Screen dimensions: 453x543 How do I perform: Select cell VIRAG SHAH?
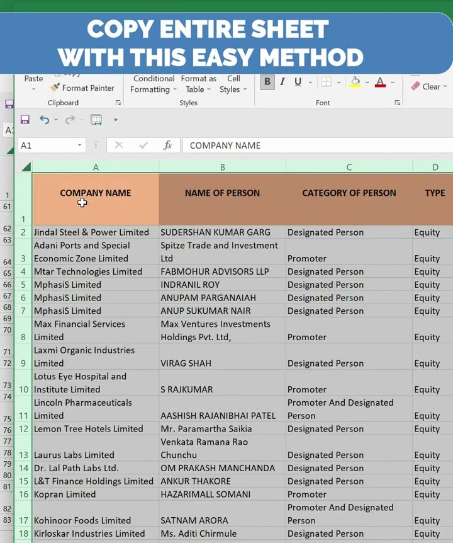click(222, 357)
